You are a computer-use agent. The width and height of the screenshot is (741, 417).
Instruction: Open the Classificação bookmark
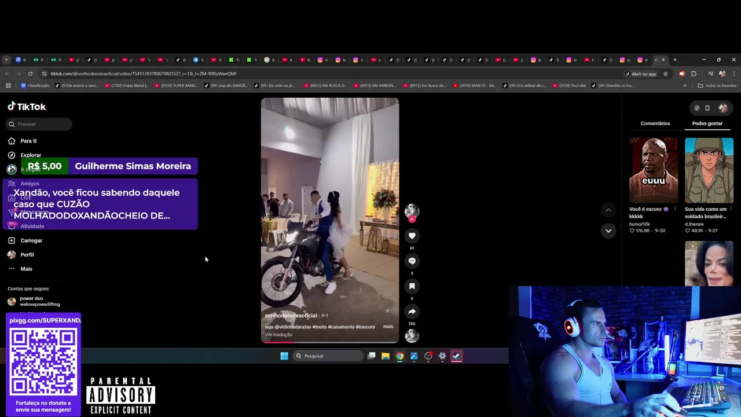(x=35, y=86)
